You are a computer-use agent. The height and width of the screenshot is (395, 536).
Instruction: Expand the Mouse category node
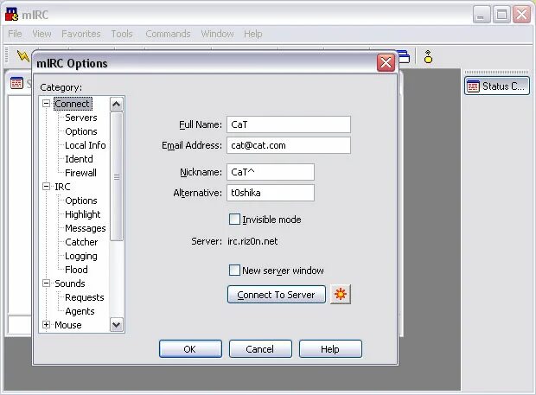coord(46,325)
